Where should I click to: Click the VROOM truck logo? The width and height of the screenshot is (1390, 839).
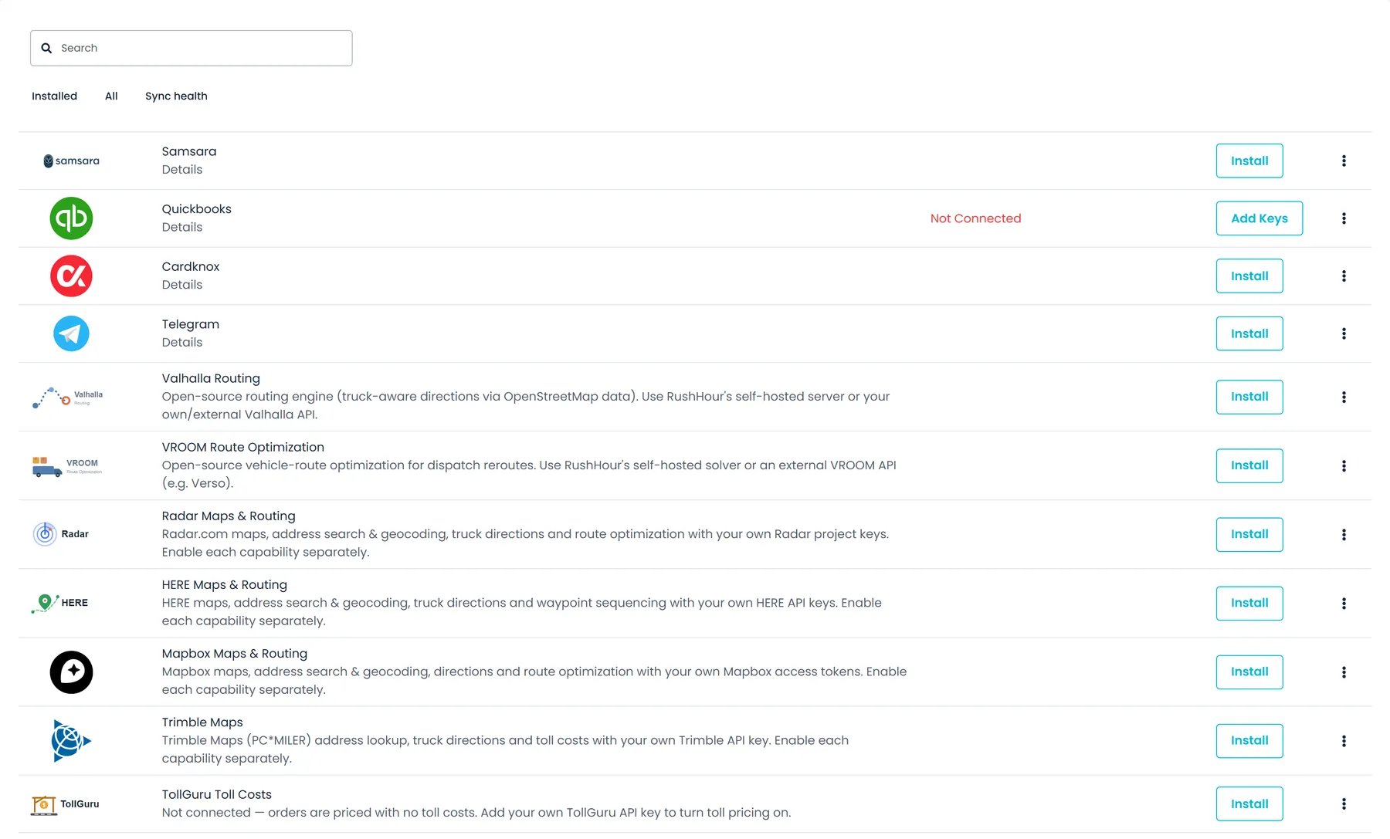click(x=67, y=465)
